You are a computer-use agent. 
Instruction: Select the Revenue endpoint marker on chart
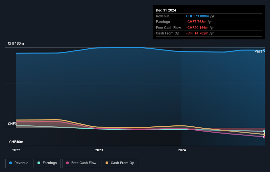click(264, 51)
